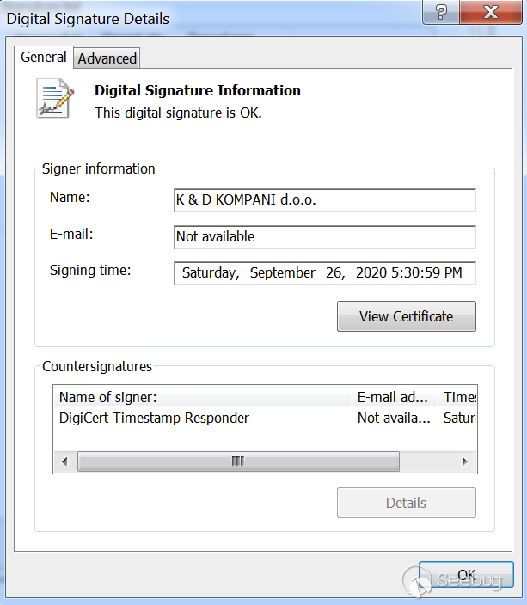527x605 pixels.
Task: Click the horizontal scrollbar thumb
Action: coord(238,461)
